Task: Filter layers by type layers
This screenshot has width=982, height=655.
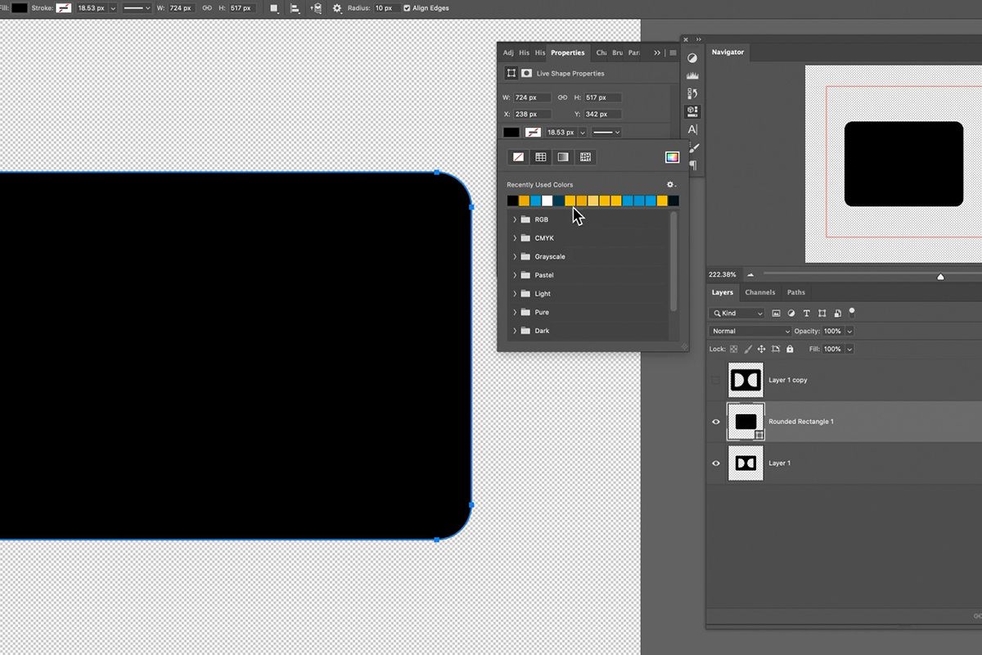Action: tap(807, 313)
